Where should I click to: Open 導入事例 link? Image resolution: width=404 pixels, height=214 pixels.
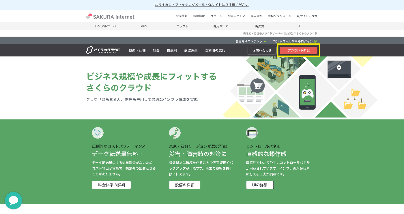[257, 16]
